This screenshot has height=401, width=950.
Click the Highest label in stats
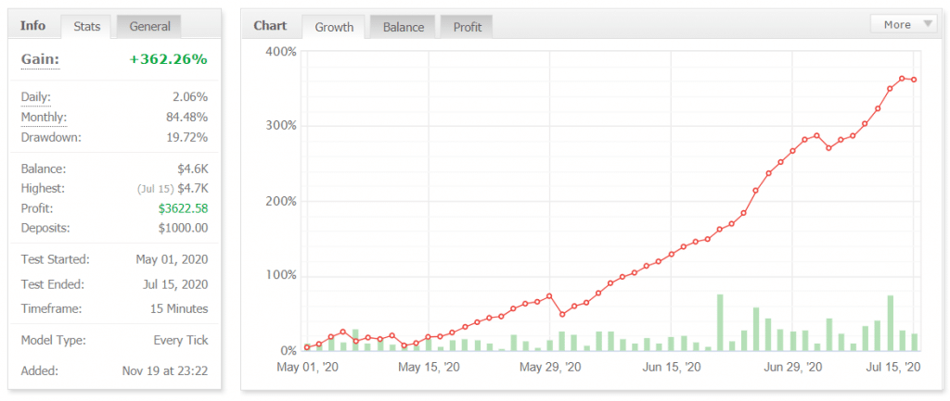tap(43, 189)
